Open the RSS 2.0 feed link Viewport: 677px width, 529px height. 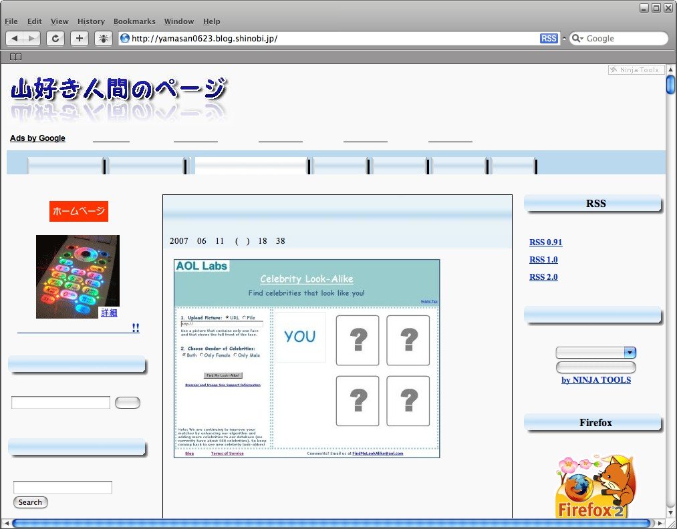tap(543, 277)
